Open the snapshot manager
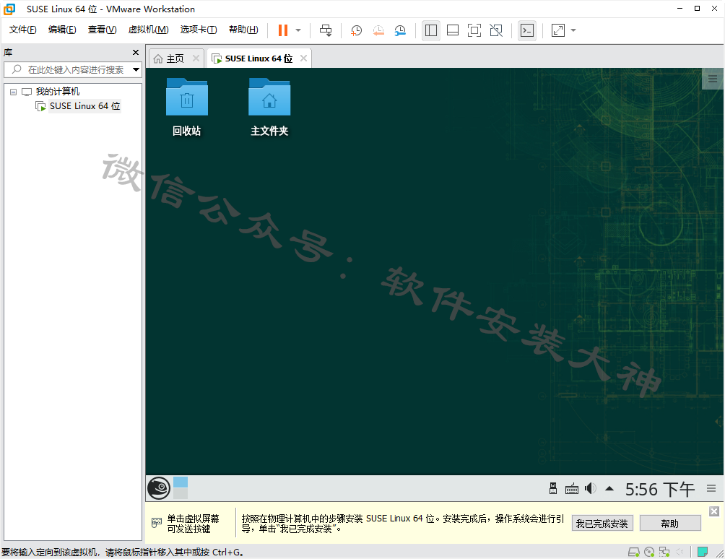Image resolution: width=725 pixels, height=559 pixels. [401, 30]
